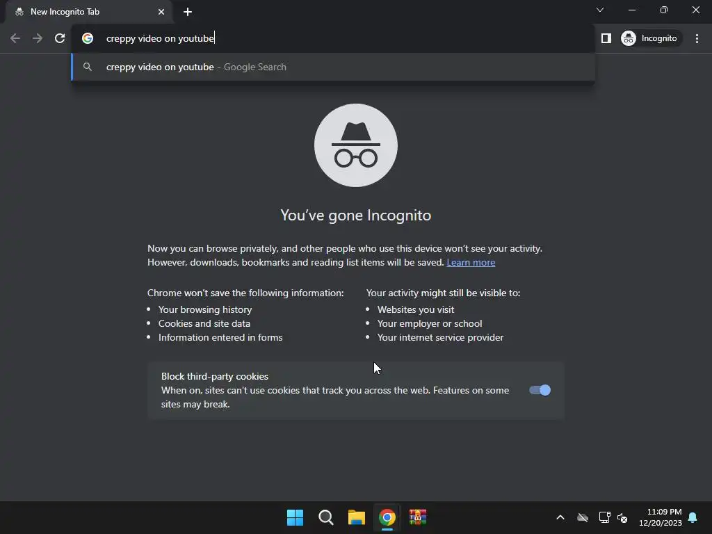
Task: Click "Your employer or school" text
Action: (x=430, y=324)
